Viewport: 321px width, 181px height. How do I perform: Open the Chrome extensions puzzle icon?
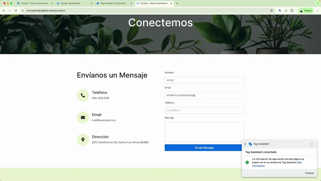coord(292,11)
